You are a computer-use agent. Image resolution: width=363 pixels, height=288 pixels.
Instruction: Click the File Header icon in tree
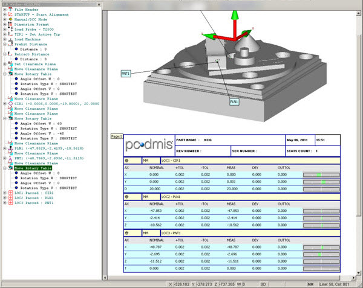click(10, 10)
